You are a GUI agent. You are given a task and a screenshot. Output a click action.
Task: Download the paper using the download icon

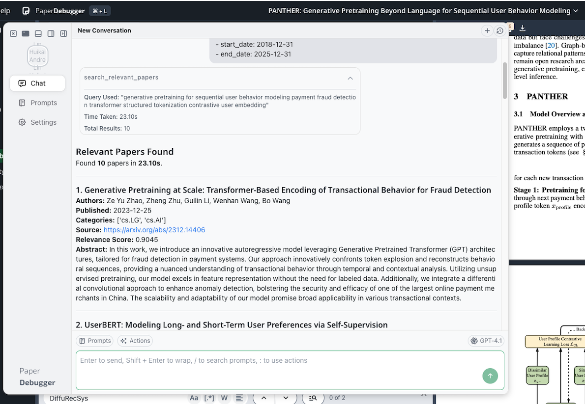pos(522,28)
